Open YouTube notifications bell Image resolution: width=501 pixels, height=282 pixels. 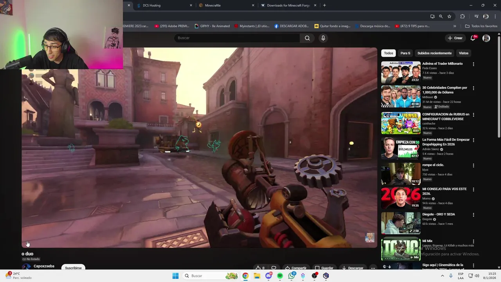point(473,38)
